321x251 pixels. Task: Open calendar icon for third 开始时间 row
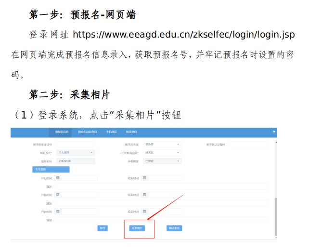coord(58,211)
